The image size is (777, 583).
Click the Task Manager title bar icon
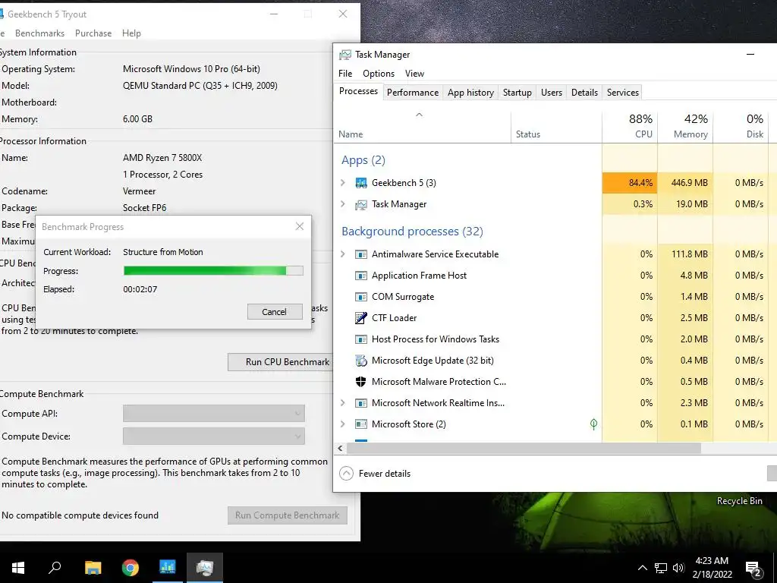pos(345,55)
